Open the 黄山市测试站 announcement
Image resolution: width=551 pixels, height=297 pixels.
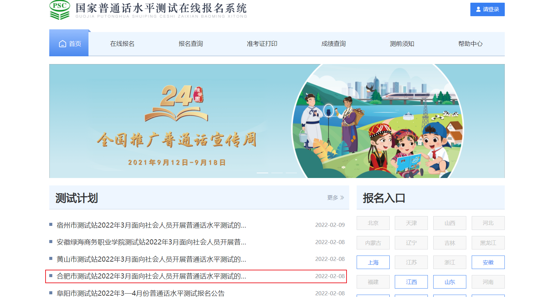coord(151,259)
